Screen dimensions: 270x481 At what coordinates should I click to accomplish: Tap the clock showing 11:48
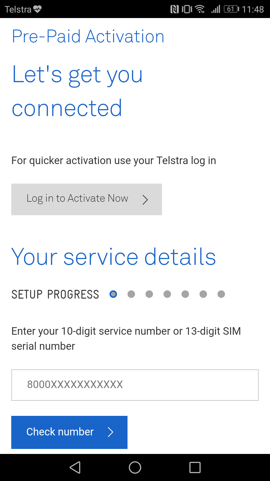253,9
